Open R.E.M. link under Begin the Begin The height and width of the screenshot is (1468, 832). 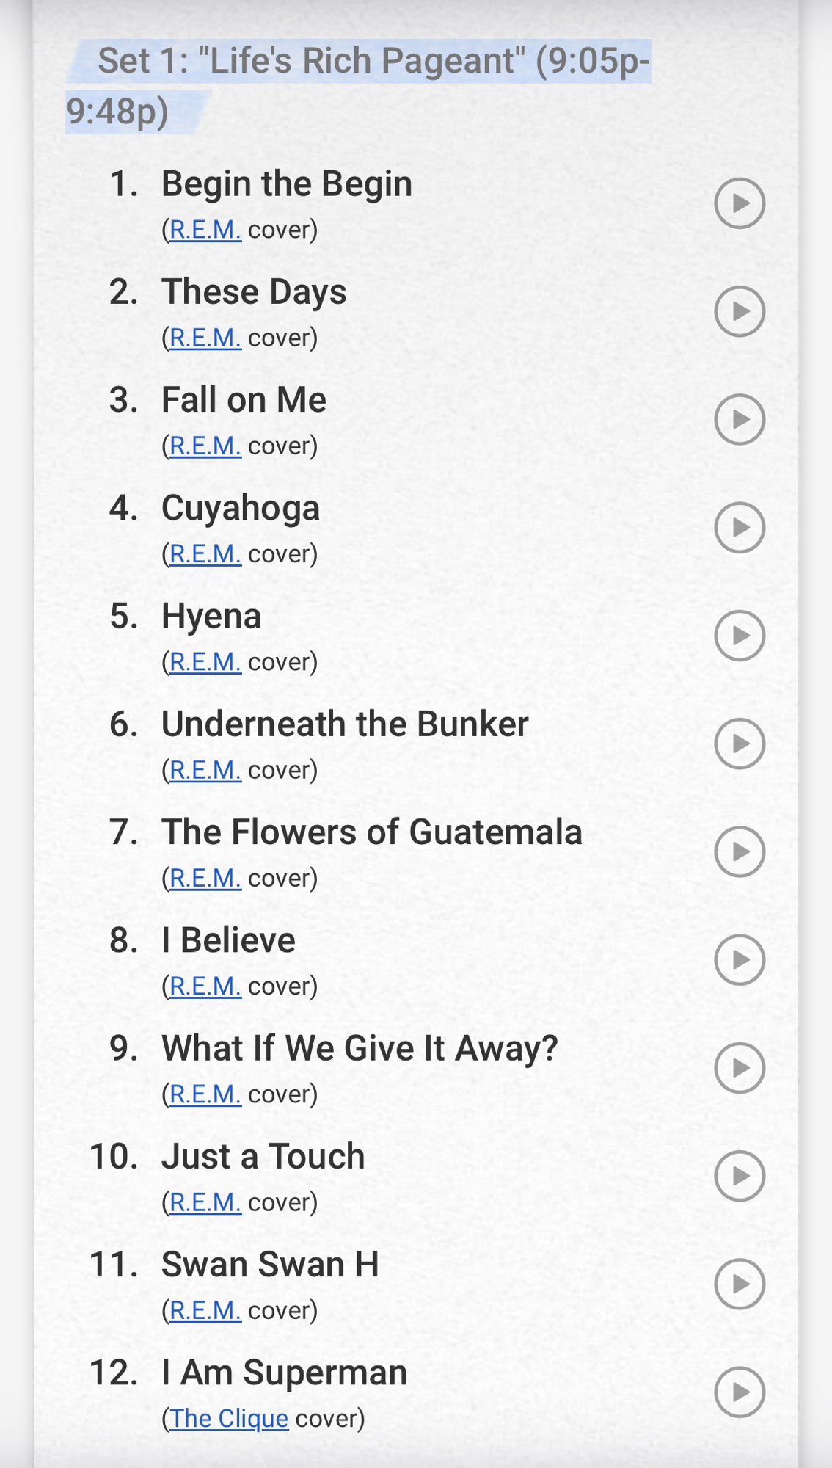coord(205,230)
